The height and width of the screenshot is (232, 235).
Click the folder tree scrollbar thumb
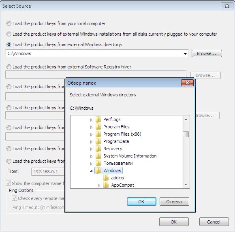186,134
